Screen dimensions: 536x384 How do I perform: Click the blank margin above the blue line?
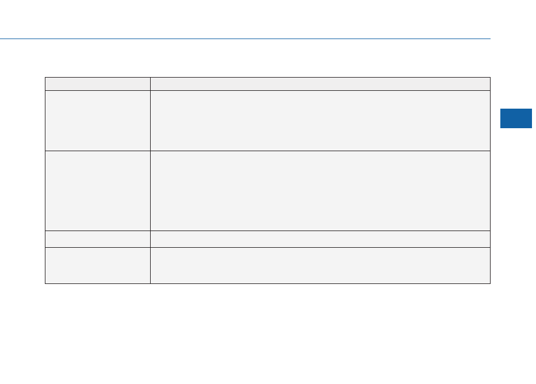(x=245, y=19)
